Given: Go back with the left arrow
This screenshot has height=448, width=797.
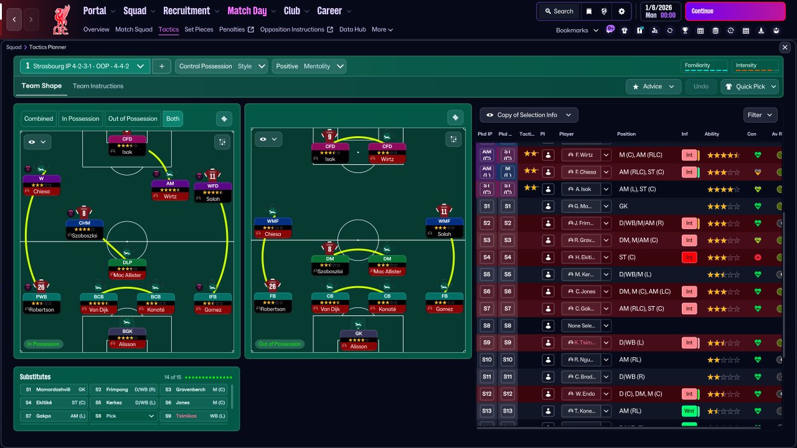Looking at the screenshot, I should (x=15, y=19).
